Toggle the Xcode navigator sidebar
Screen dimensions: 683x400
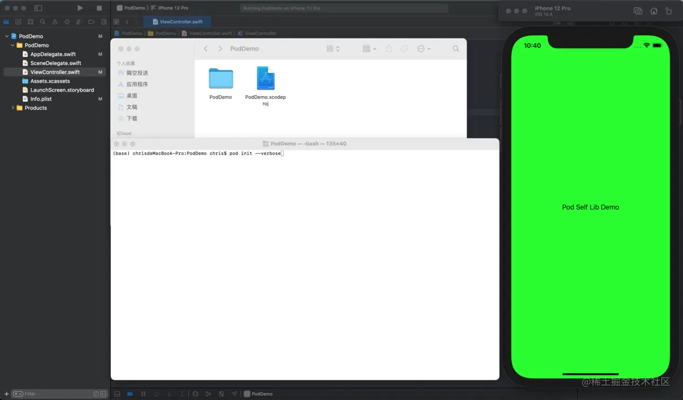pos(38,8)
